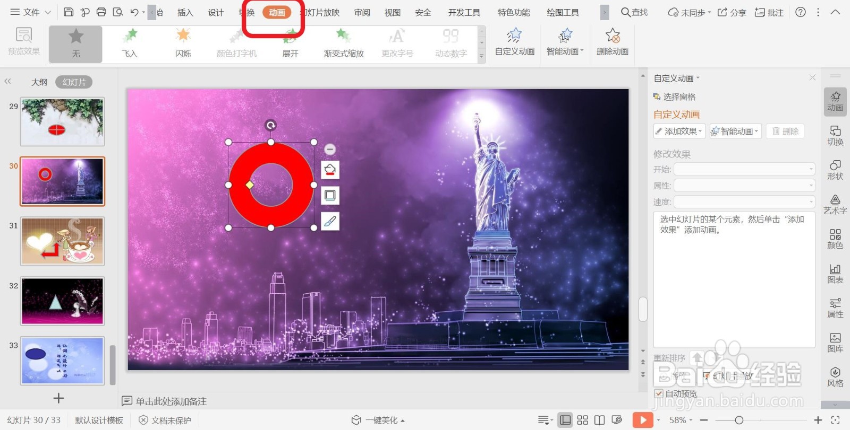Select slide 31 thumbnail
The width and height of the screenshot is (850, 430).
point(62,241)
